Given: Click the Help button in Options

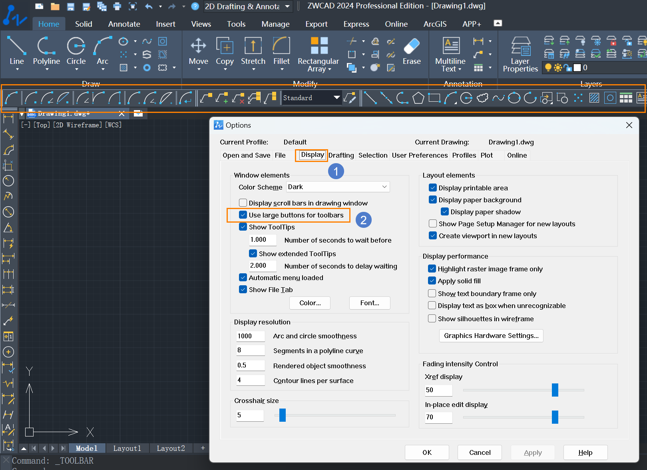Looking at the screenshot, I should (585, 452).
